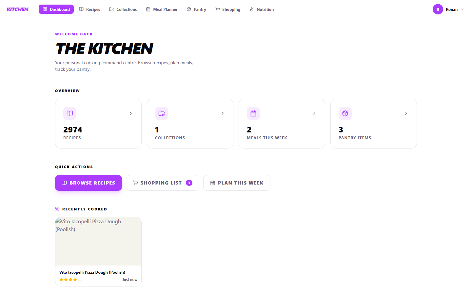The height and width of the screenshot is (295, 472).
Task: Click the Pantry Items box icon
Action: point(345,113)
